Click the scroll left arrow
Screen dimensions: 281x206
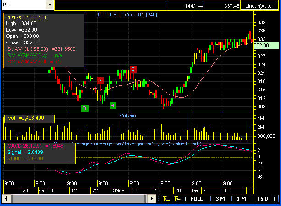pyautogui.click(x=6, y=199)
